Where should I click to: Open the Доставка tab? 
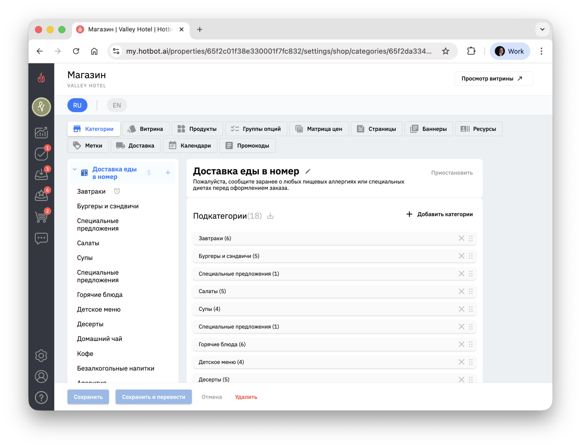point(136,145)
